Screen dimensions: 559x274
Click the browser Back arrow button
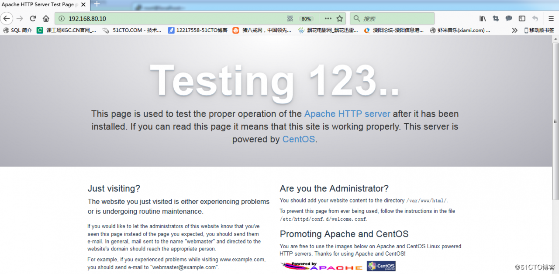point(7,18)
